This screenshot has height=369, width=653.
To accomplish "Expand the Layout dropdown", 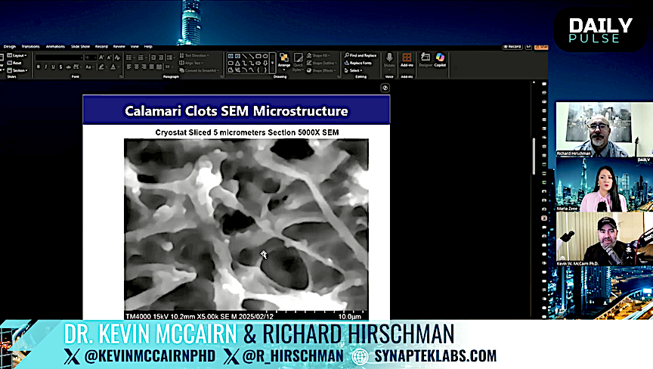I will tap(18, 55).
